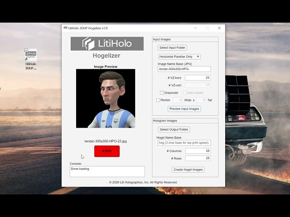
Task: Click the Resize Tall value field
Action: 201,100
